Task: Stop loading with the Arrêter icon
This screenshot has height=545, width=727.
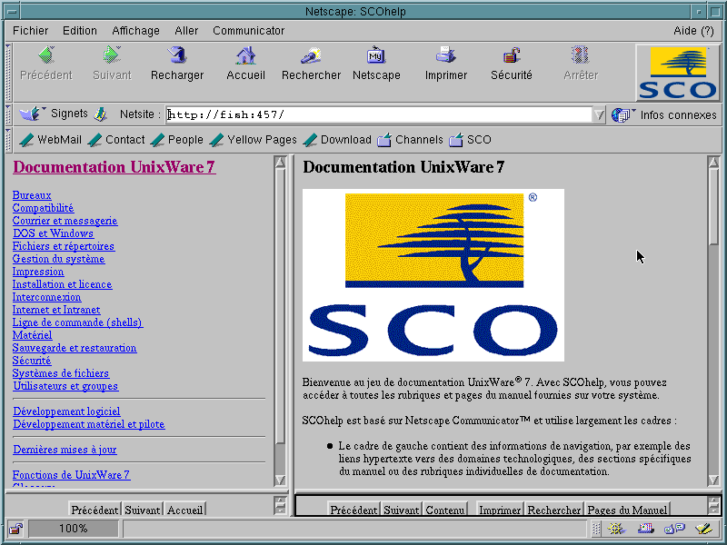Action: 581,55
